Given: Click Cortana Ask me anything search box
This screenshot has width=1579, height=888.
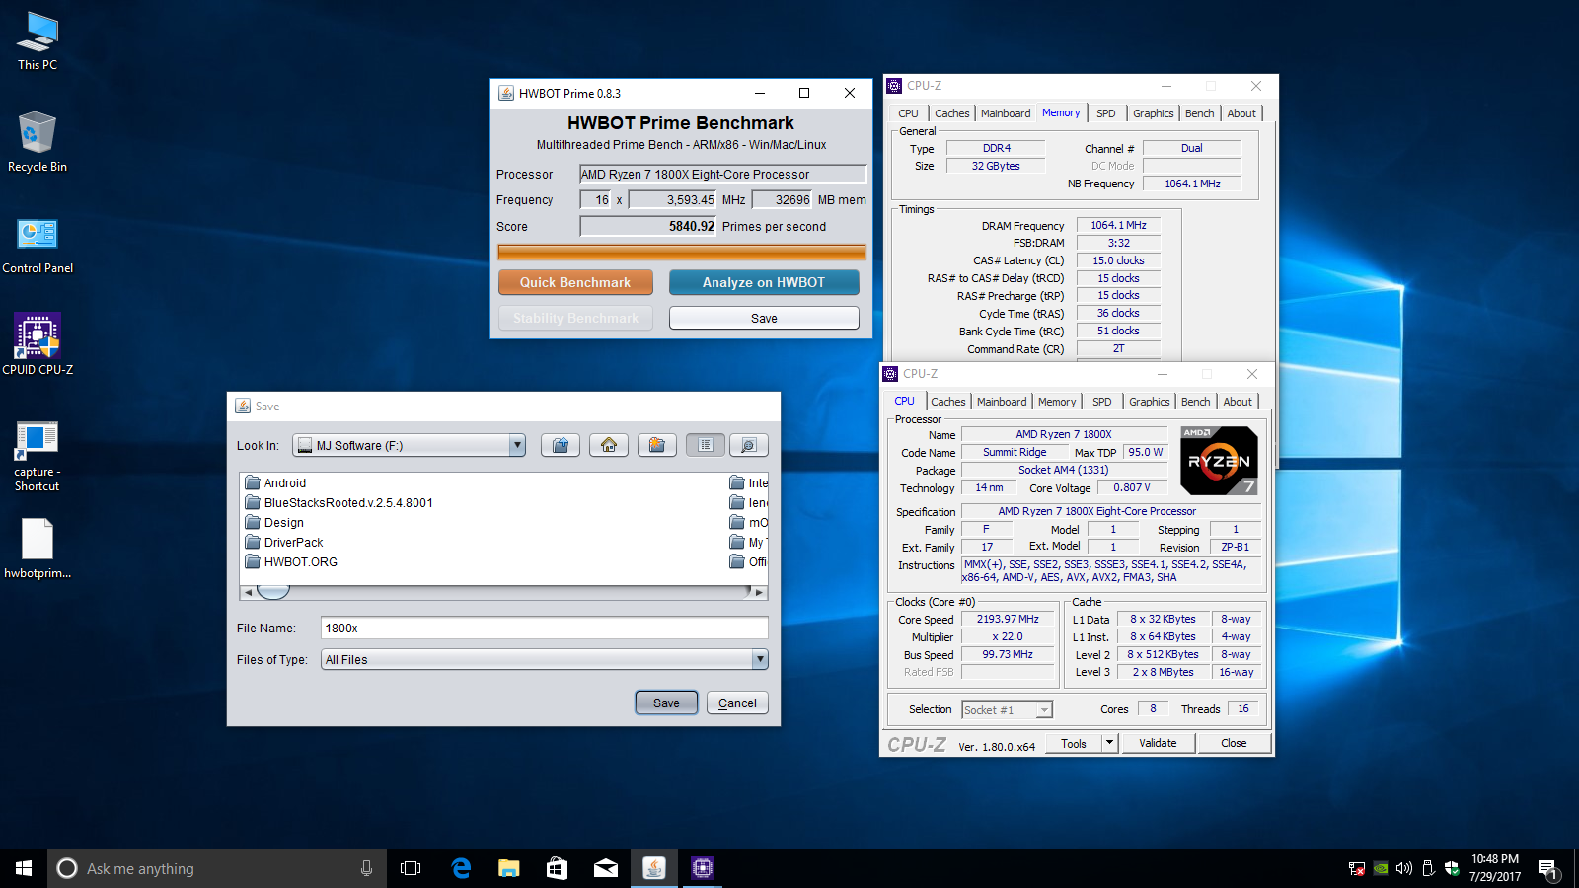Looking at the screenshot, I should pyautogui.click(x=217, y=868).
